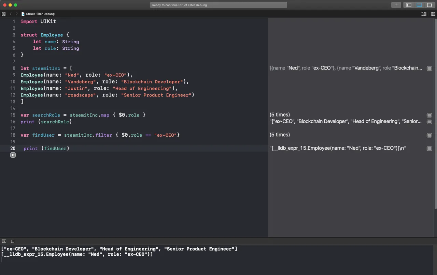437x275 pixels.
Task: Click the Employee Vandeberg Blockchain Developer line
Action: [104, 82]
